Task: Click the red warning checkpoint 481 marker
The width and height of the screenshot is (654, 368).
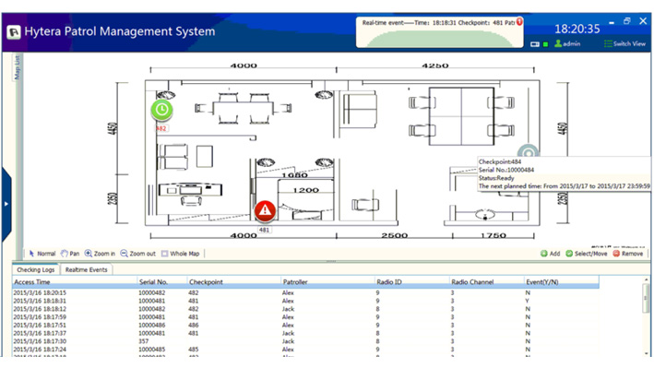Action: pyautogui.click(x=265, y=210)
